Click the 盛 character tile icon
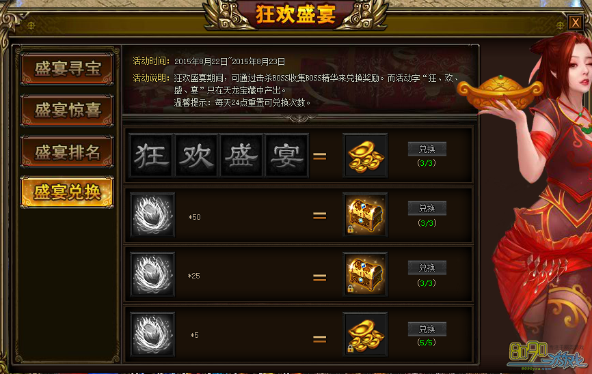 [x=241, y=156]
